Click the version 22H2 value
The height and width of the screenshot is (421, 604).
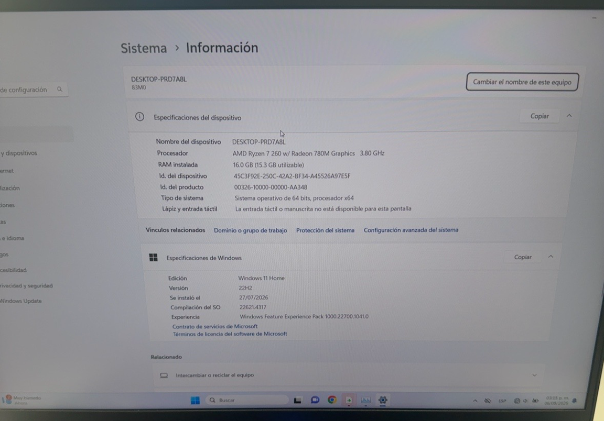pos(245,288)
